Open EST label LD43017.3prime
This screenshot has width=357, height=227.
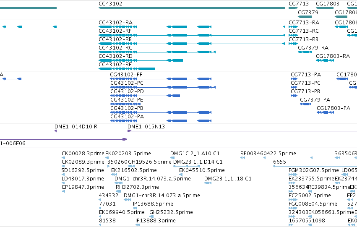click(83, 179)
